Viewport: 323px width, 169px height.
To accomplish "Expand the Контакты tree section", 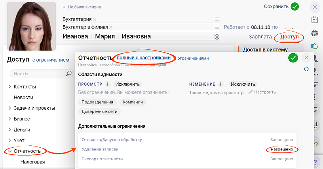I will [x=9, y=86].
